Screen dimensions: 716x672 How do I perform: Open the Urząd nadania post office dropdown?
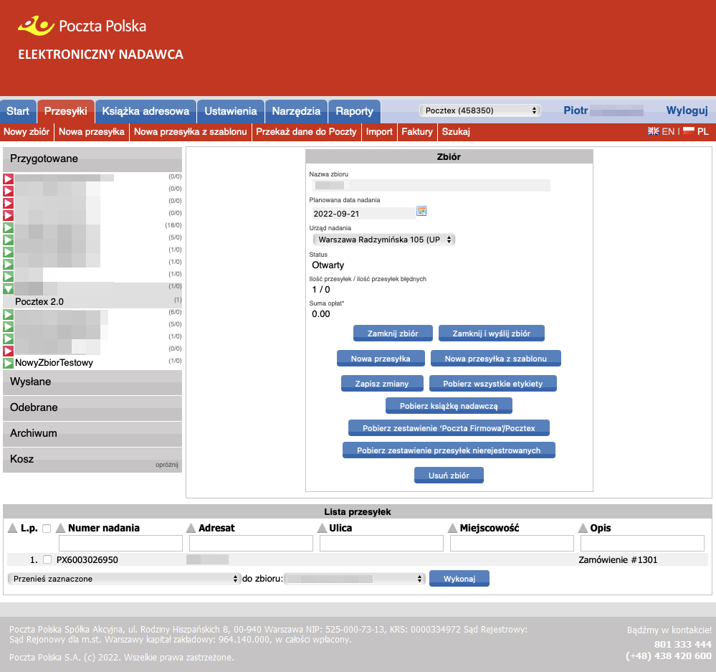(x=383, y=240)
